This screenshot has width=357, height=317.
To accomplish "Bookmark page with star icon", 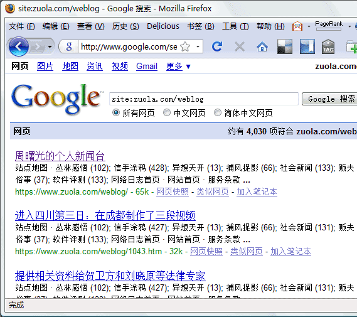I will point(185,46).
